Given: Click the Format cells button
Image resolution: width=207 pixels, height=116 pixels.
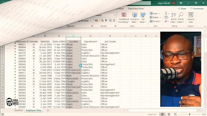Looking at the screenshot, I should (x=155, y=21).
